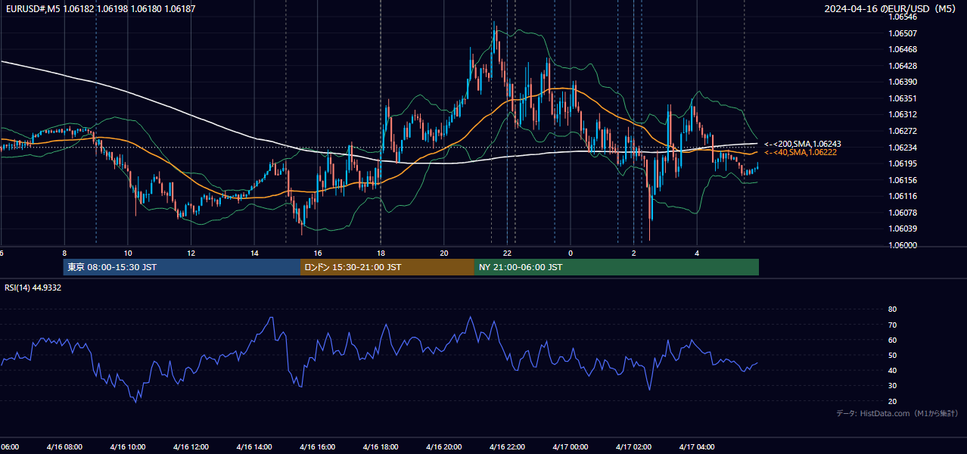Click price axis label 1.06116

tap(903, 196)
